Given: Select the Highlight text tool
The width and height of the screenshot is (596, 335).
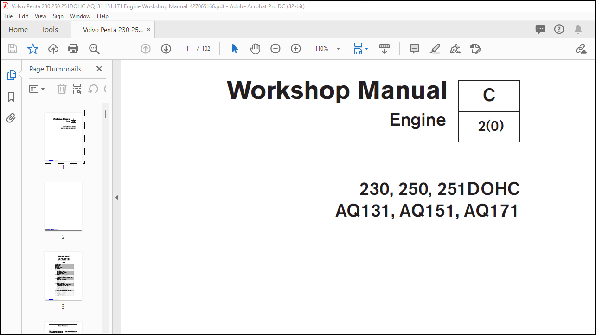Looking at the screenshot, I should coord(435,49).
